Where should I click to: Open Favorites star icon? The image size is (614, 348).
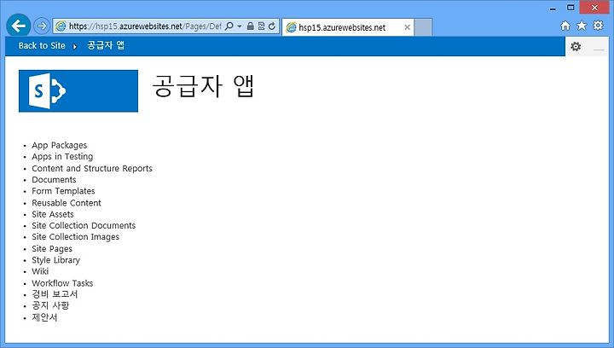[x=582, y=26]
